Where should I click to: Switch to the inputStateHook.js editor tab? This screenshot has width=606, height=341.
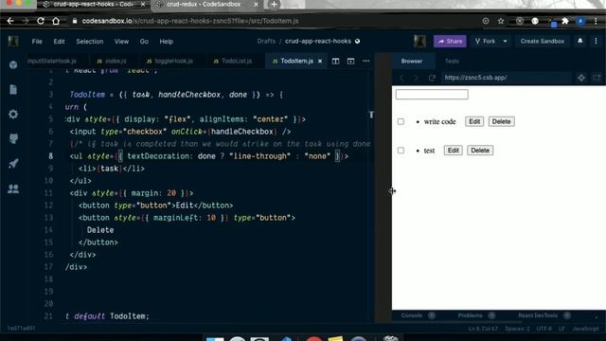point(52,61)
